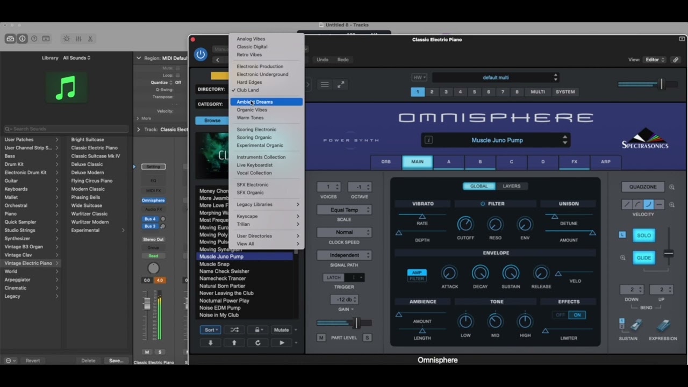Open Logic Quick Help question icon
This screenshot has width=688, height=387.
[x=34, y=39]
